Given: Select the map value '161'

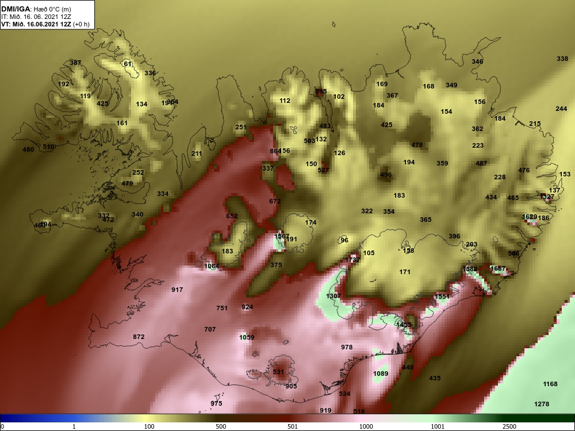Looking at the screenshot, I should (x=122, y=123).
